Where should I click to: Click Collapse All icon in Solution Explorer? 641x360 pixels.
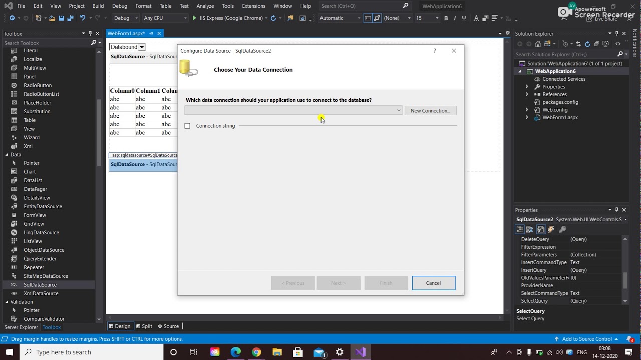tap(597, 44)
